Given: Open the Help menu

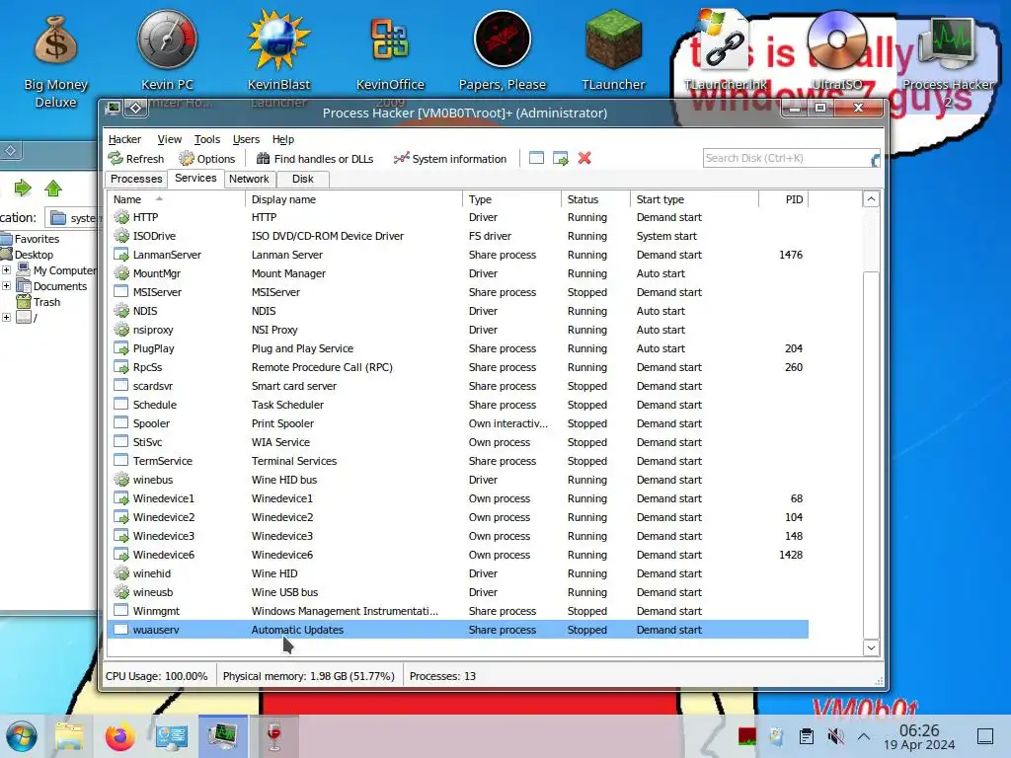Looking at the screenshot, I should click(x=283, y=139).
